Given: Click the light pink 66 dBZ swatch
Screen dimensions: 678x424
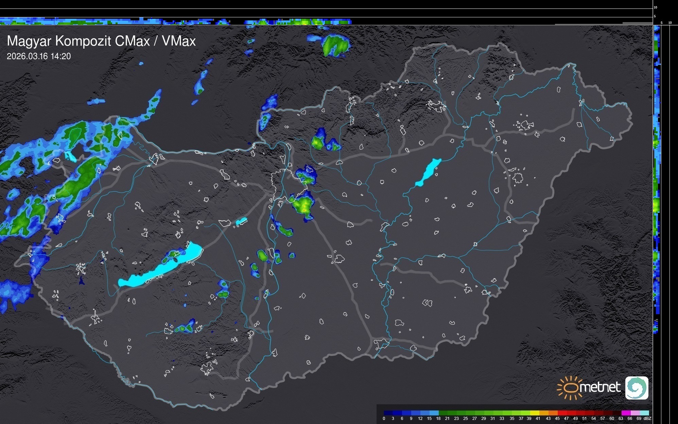Looking at the screenshot, I should (x=635, y=413).
